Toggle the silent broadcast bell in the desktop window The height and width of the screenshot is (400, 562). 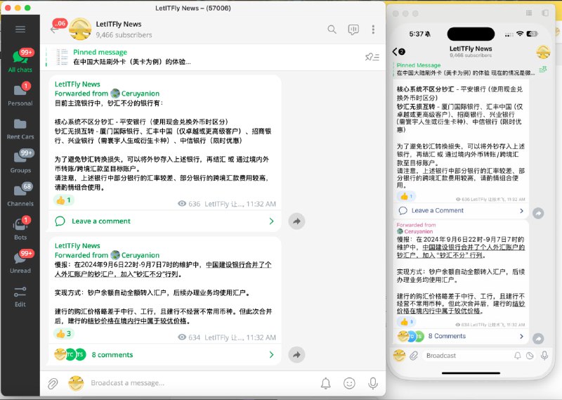point(325,383)
